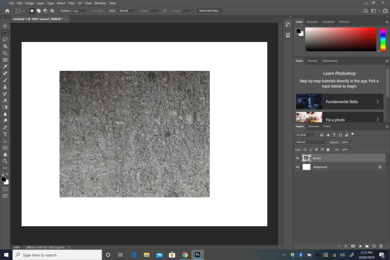This screenshot has height=260, width=390.
Task: Delete layer using the trash icon
Action: click(x=381, y=246)
